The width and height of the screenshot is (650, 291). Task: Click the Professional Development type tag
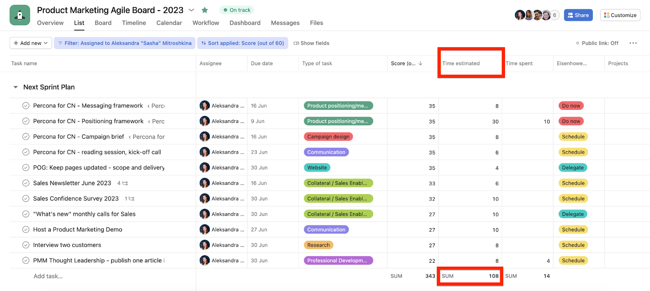point(338,261)
